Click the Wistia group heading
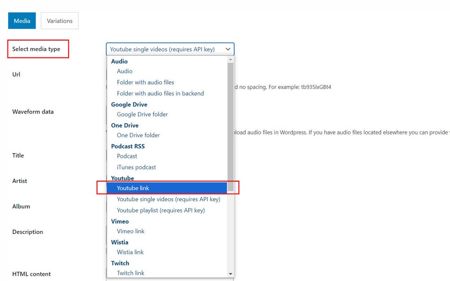Image resolution: width=450 pixels, height=281 pixels. [x=119, y=243]
